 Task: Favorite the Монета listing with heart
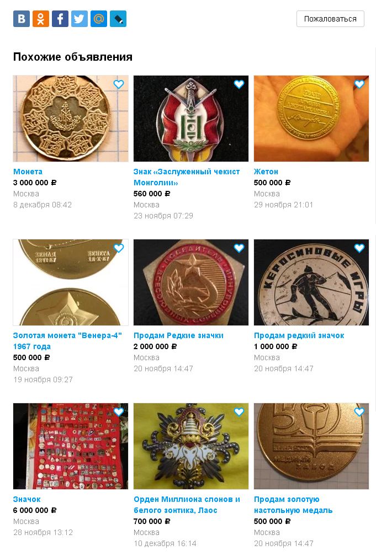(x=119, y=84)
